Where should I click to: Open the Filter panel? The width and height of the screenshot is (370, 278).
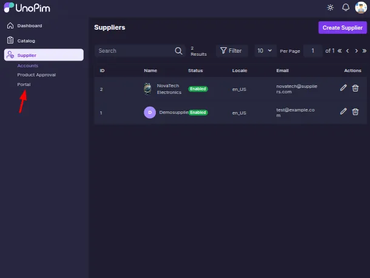point(232,51)
